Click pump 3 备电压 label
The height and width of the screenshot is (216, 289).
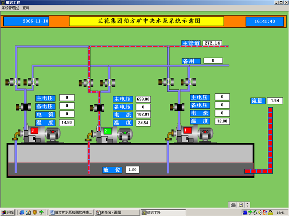45,106
